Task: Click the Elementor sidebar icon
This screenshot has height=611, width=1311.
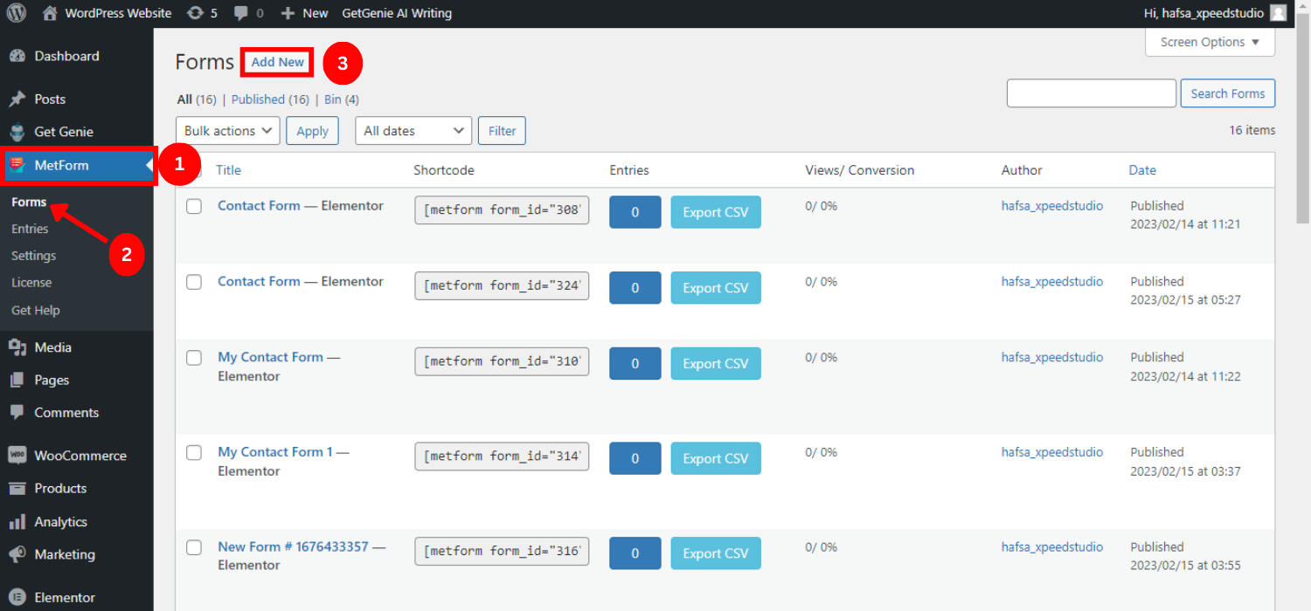Action: [x=17, y=598]
